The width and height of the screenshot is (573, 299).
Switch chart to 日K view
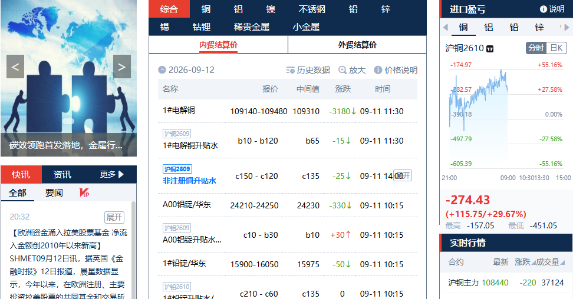[556, 48]
